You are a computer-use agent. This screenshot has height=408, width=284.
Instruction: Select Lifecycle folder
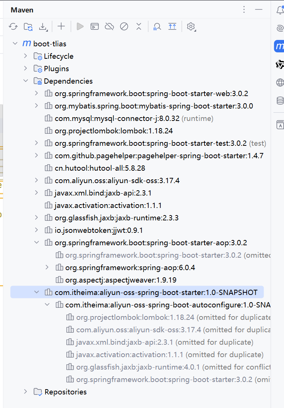pyautogui.click(x=58, y=56)
